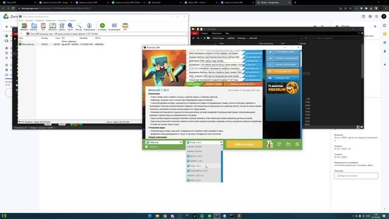Viewport: 389px width, 219px height.
Task: Click the SFX icon in WinRAR toolbar
Action: pos(125,27)
